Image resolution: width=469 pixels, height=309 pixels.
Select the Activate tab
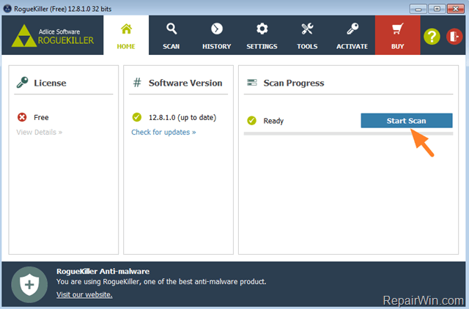(x=352, y=35)
